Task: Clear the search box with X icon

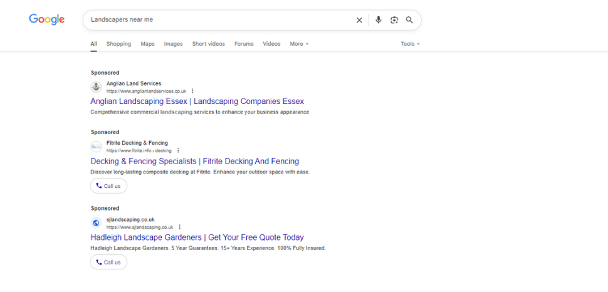Action: pos(359,20)
